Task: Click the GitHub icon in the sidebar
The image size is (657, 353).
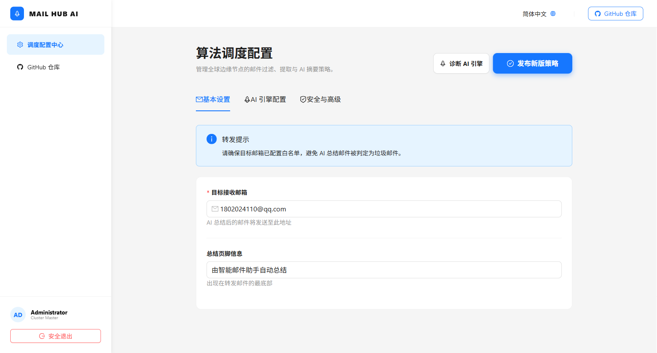Action: (20, 67)
